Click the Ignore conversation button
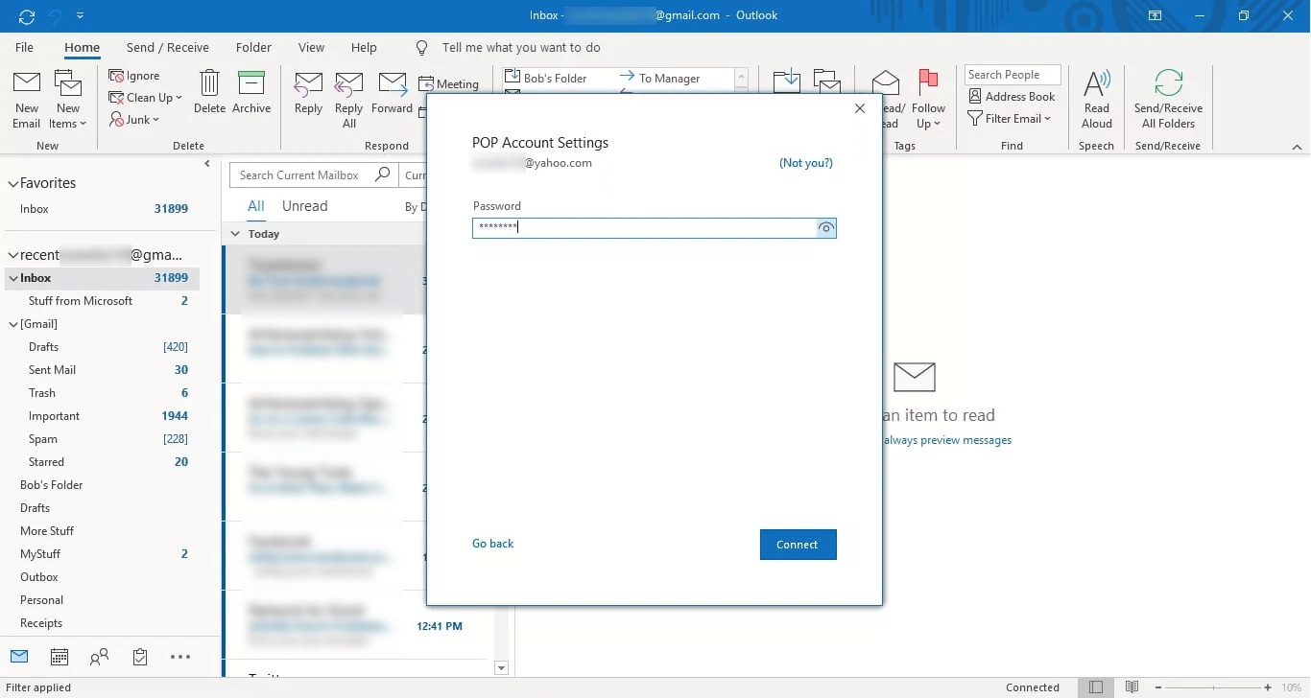 pos(134,76)
